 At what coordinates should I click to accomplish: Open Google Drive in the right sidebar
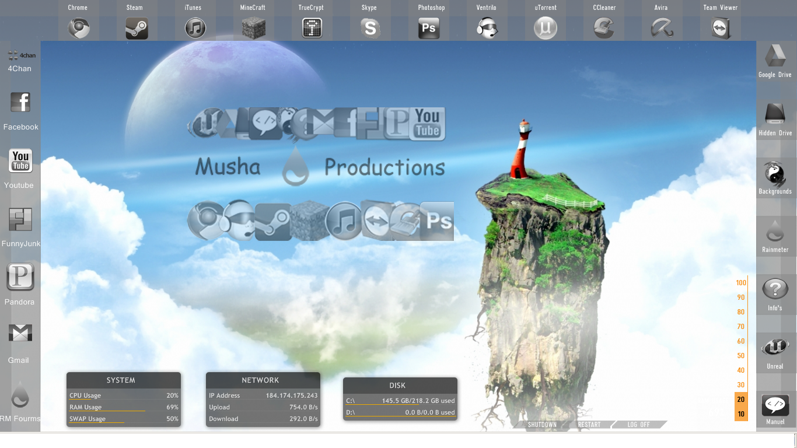click(x=775, y=56)
